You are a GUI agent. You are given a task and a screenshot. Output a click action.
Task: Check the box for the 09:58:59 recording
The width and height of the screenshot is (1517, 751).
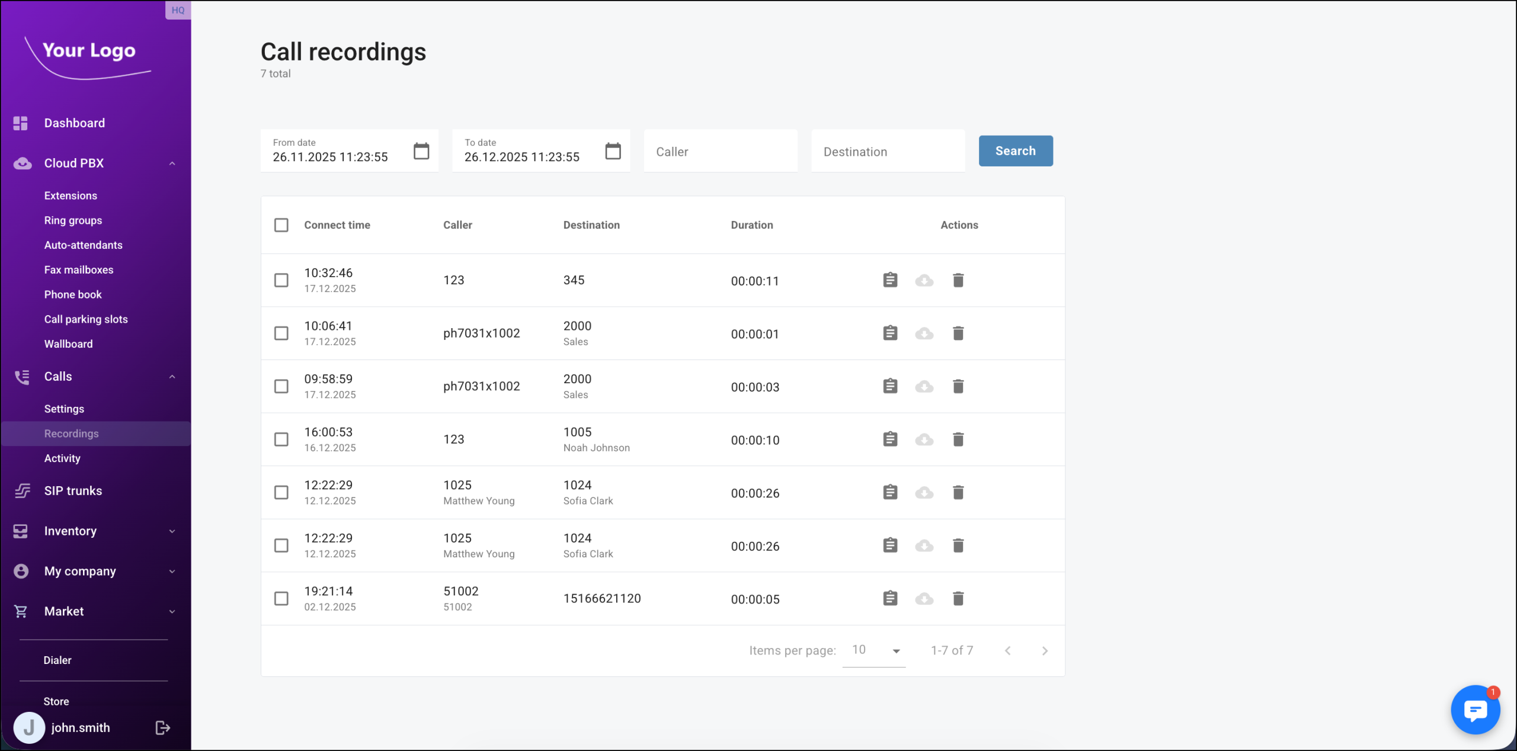[281, 386]
